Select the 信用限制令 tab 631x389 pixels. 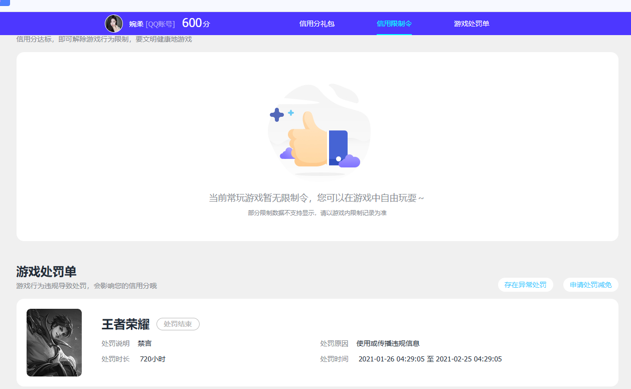coord(394,24)
